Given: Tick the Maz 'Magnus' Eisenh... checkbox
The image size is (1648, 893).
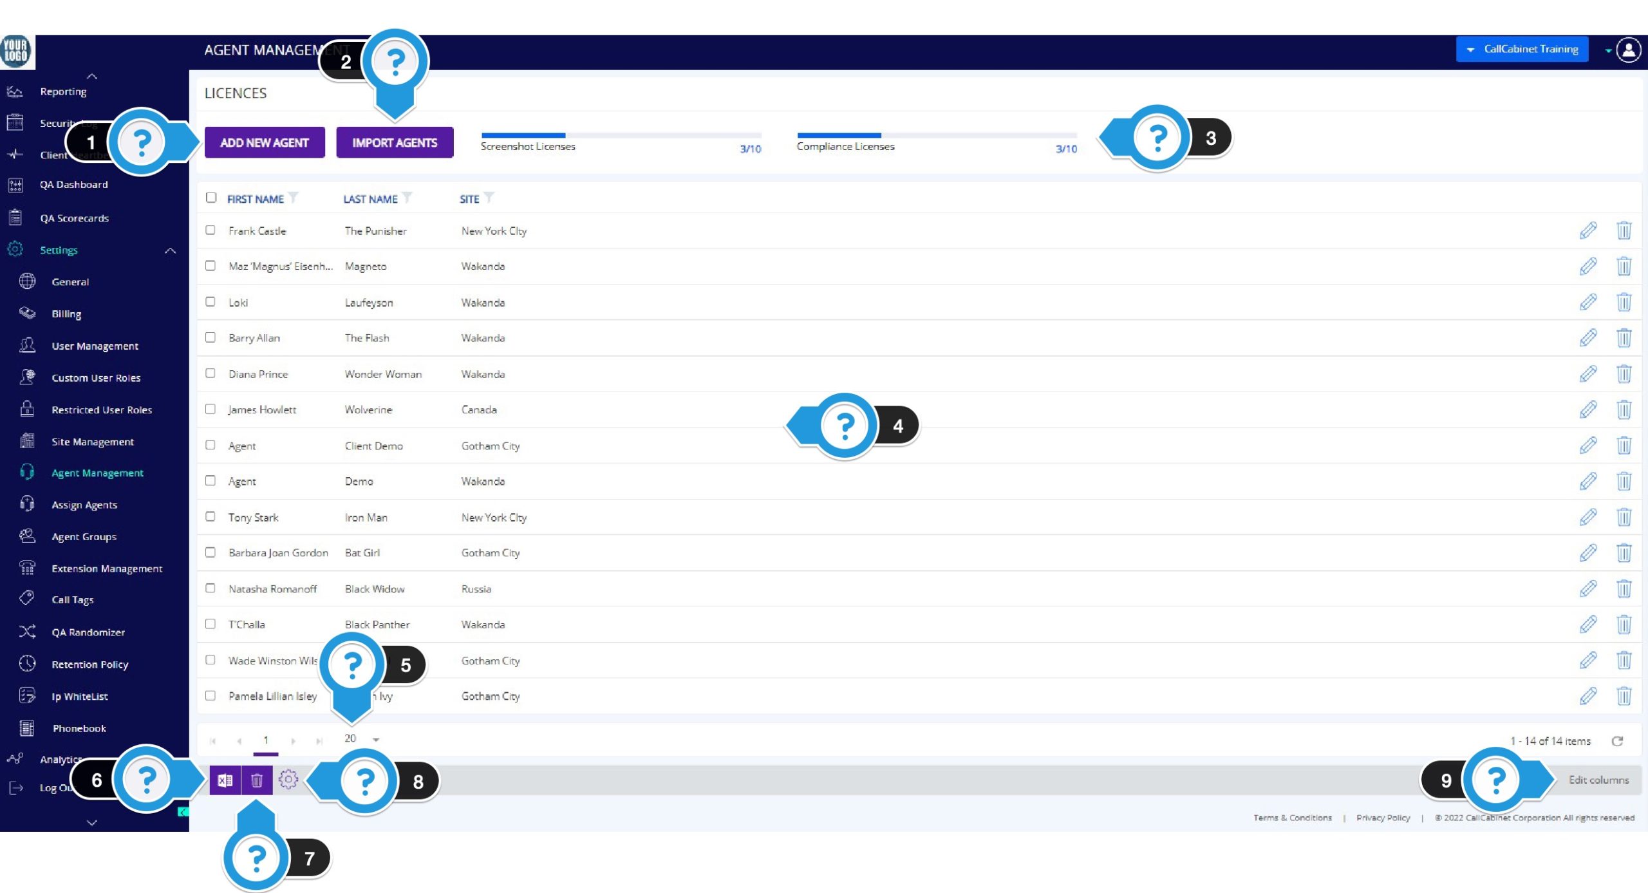Looking at the screenshot, I should point(211,265).
